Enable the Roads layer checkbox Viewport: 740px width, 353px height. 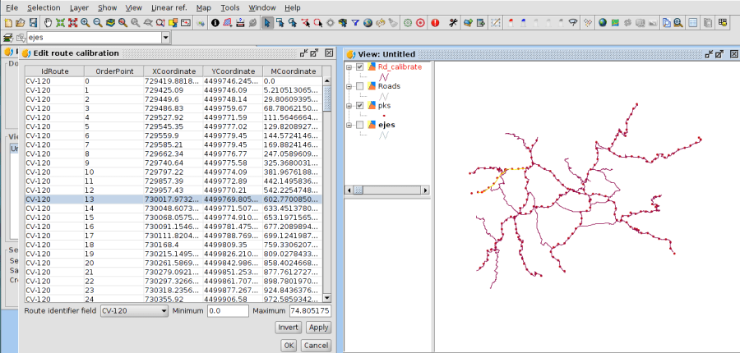(x=360, y=86)
